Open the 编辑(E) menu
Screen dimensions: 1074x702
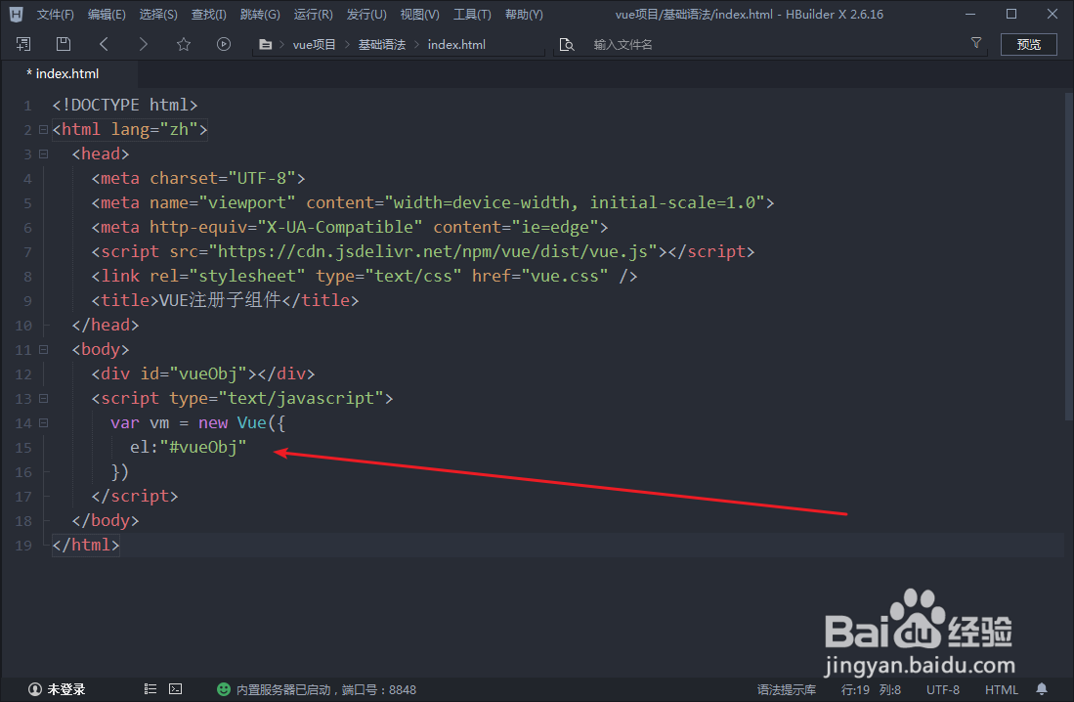point(107,15)
